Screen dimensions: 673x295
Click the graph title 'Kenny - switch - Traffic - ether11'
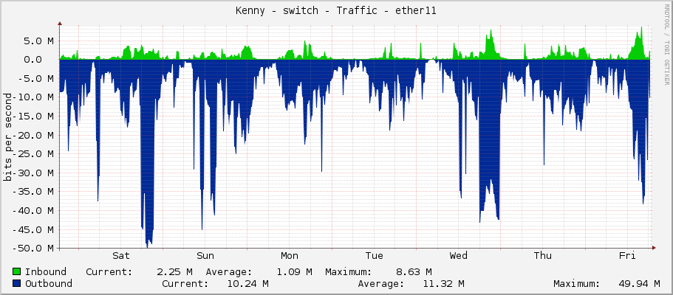pyautogui.click(x=336, y=11)
